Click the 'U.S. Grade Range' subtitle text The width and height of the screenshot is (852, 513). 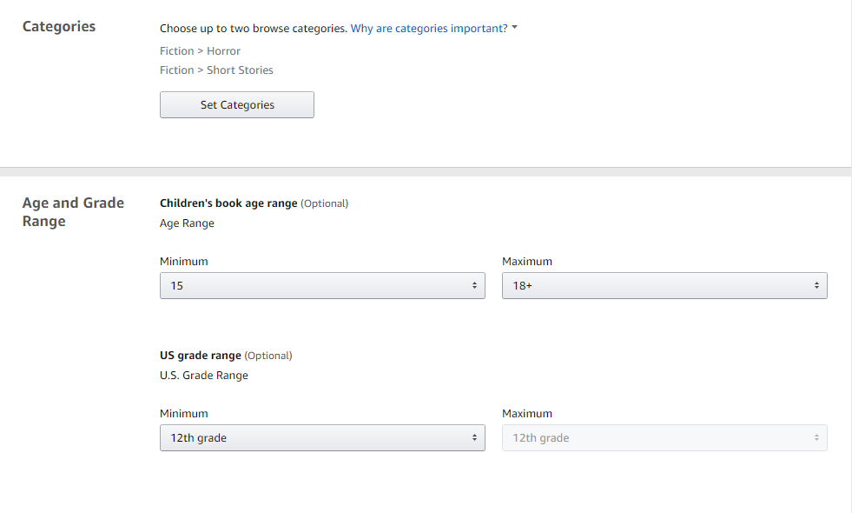pyautogui.click(x=204, y=376)
